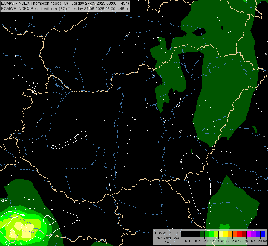Select the dark red 39–40 legend swatch
Image resolution: width=268 pixels, height=246 pixels.
(x=244, y=234)
